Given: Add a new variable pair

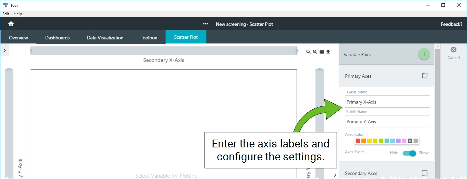Looking at the screenshot, I should [x=424, y=54].
